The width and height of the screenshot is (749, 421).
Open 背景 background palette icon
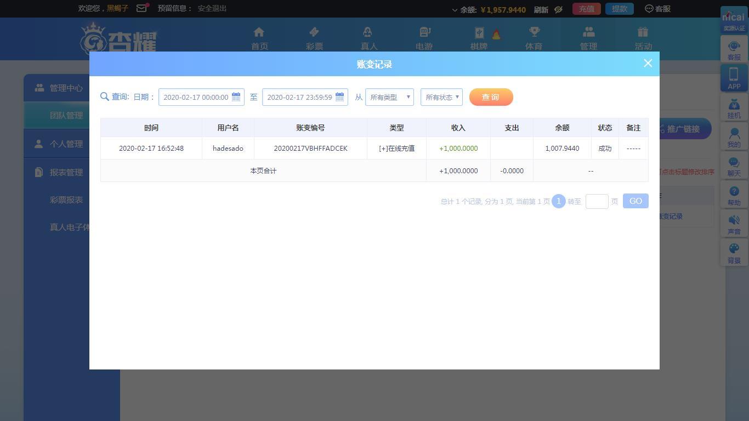734,253
